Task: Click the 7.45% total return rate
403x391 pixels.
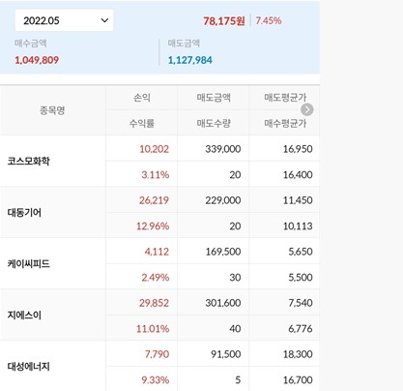Action: pos(269,20)
